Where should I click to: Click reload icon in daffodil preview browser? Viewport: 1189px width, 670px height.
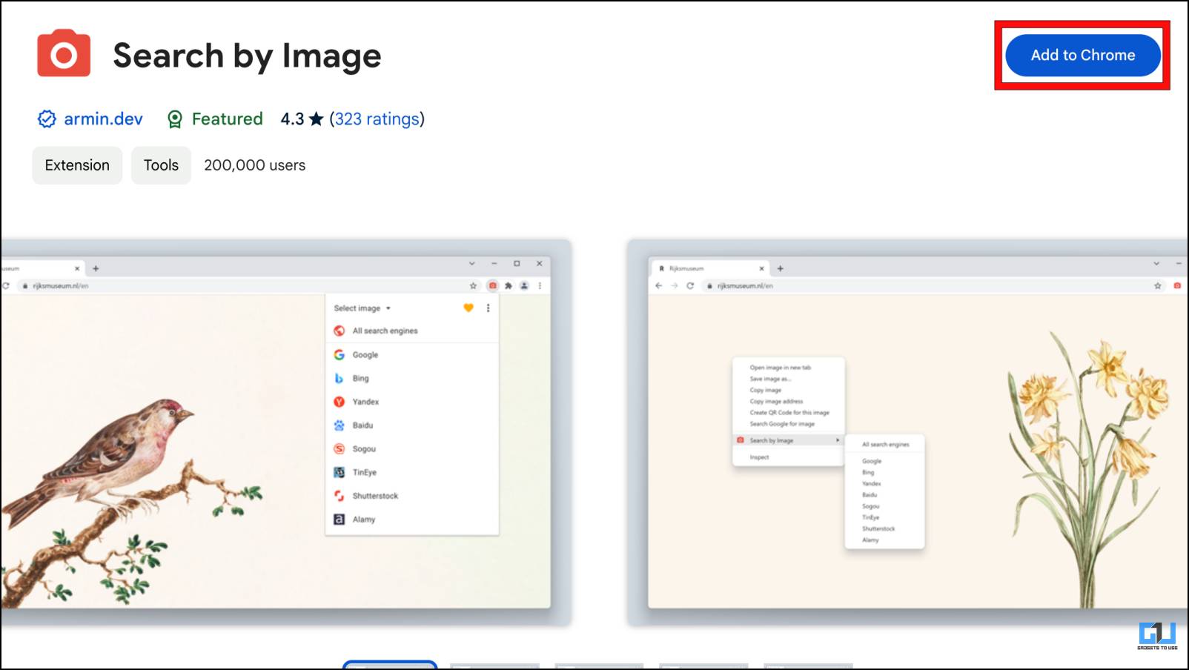click(690, 285)
